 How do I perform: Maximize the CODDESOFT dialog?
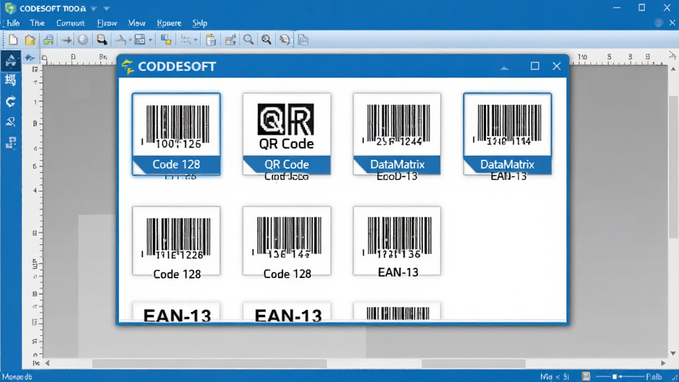[x=535, y=66]
